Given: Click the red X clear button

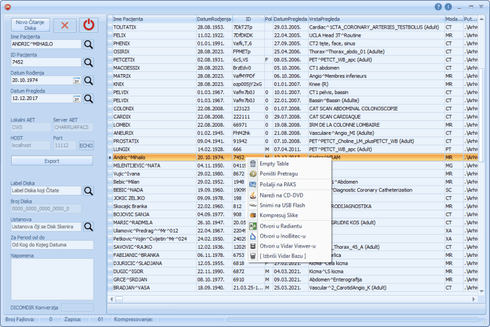Looking at the screenshot, I should pos(64,25).
